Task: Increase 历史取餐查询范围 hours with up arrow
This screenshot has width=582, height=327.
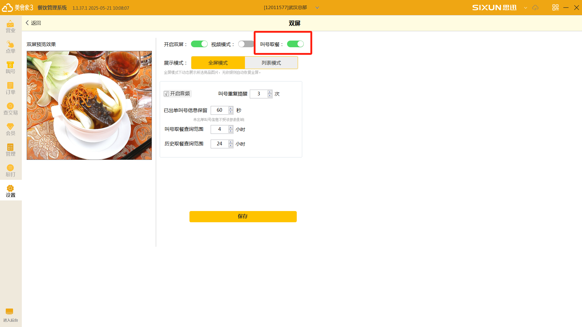Action: pos(231,142)
